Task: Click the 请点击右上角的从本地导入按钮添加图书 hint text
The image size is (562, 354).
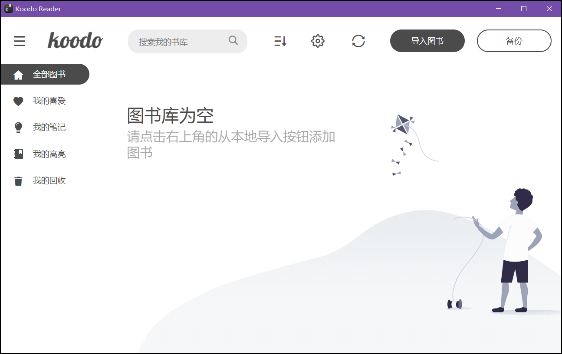Action: tap(231, 144)
